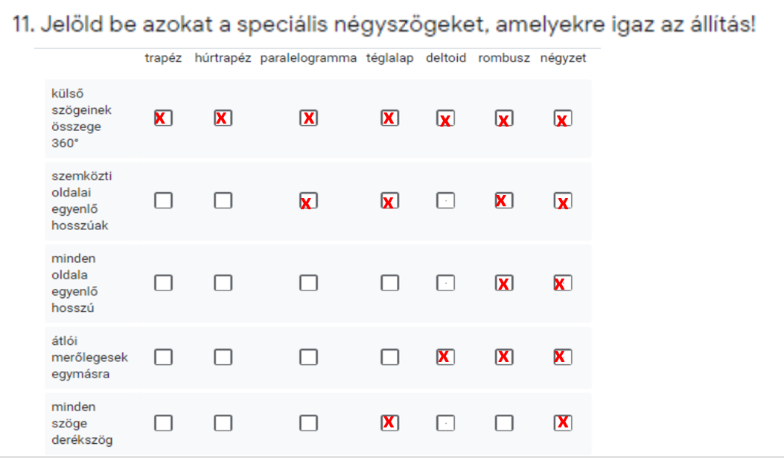Check paralelogramma for 'átlói merőlegesek egymásra' row
Viewport: 784px width, 458px height.
[x=308, y=357]
